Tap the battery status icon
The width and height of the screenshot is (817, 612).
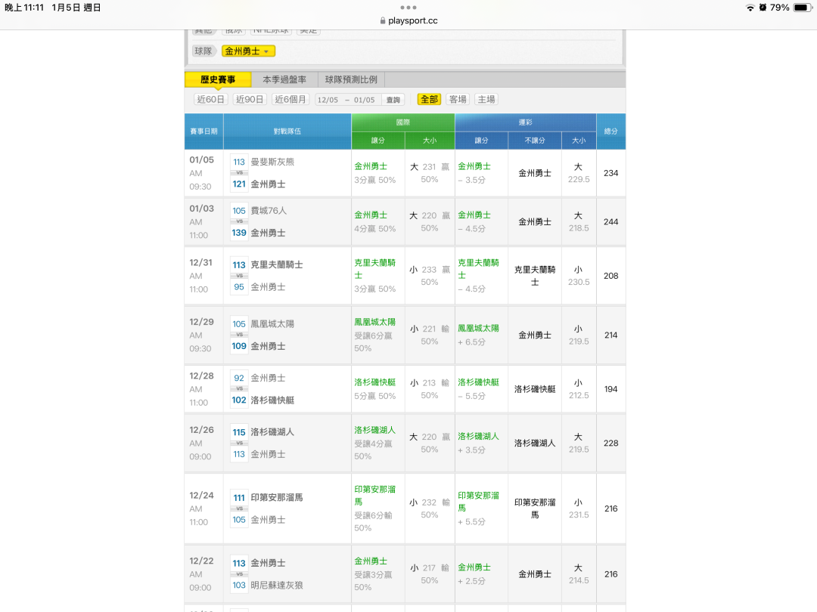pyautogui.click(x=801, y=8)
